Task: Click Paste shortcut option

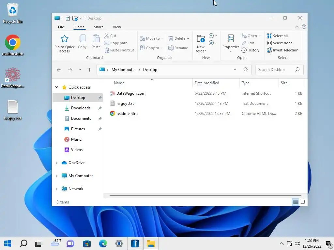Action: [x=119, y=50]
